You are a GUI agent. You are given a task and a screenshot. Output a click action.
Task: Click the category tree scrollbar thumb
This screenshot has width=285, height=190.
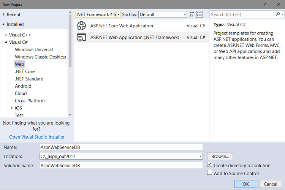click(x=70, y=41)
